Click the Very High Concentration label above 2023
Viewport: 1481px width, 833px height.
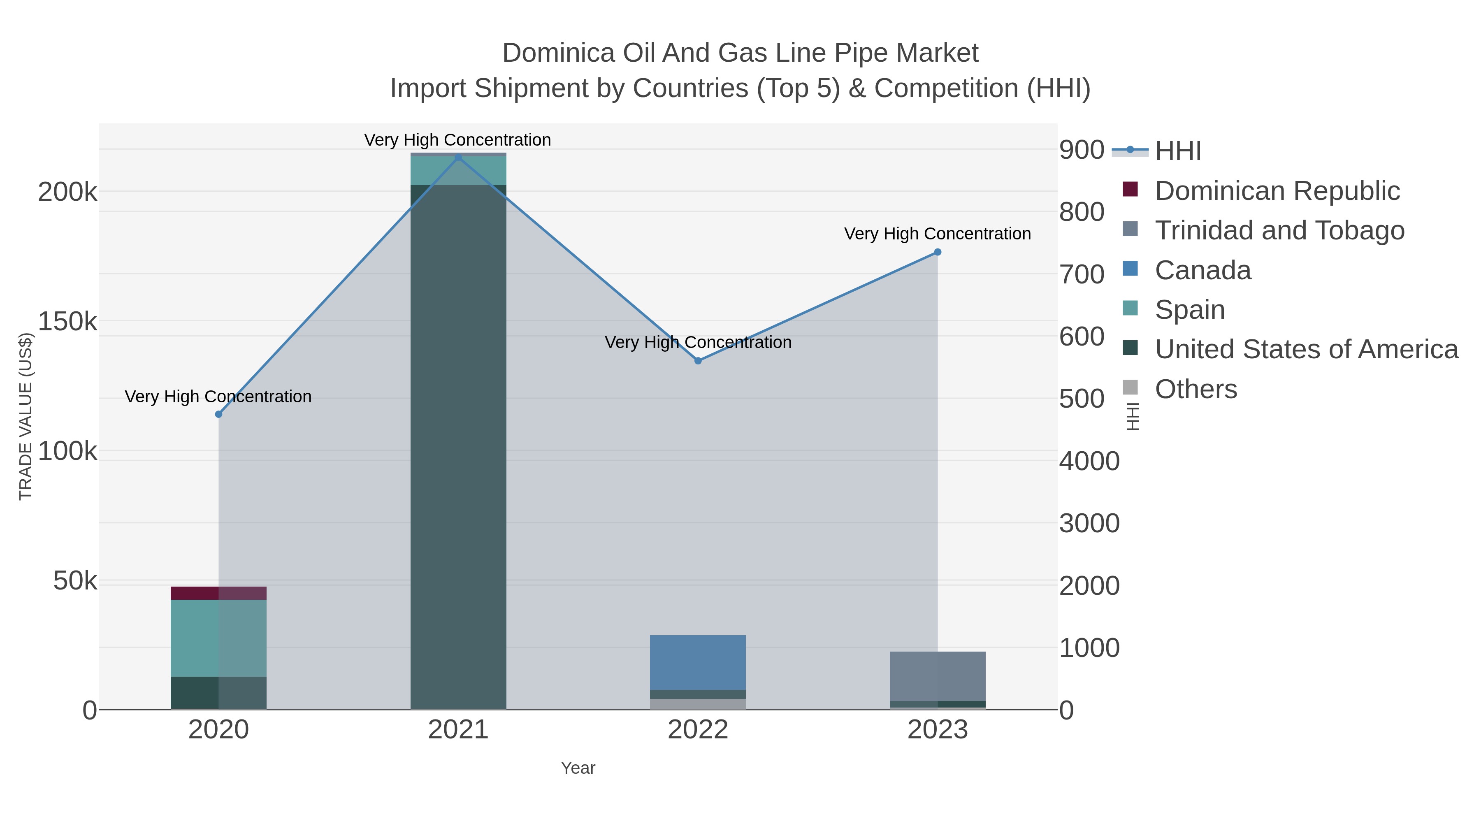coord(938,234)
